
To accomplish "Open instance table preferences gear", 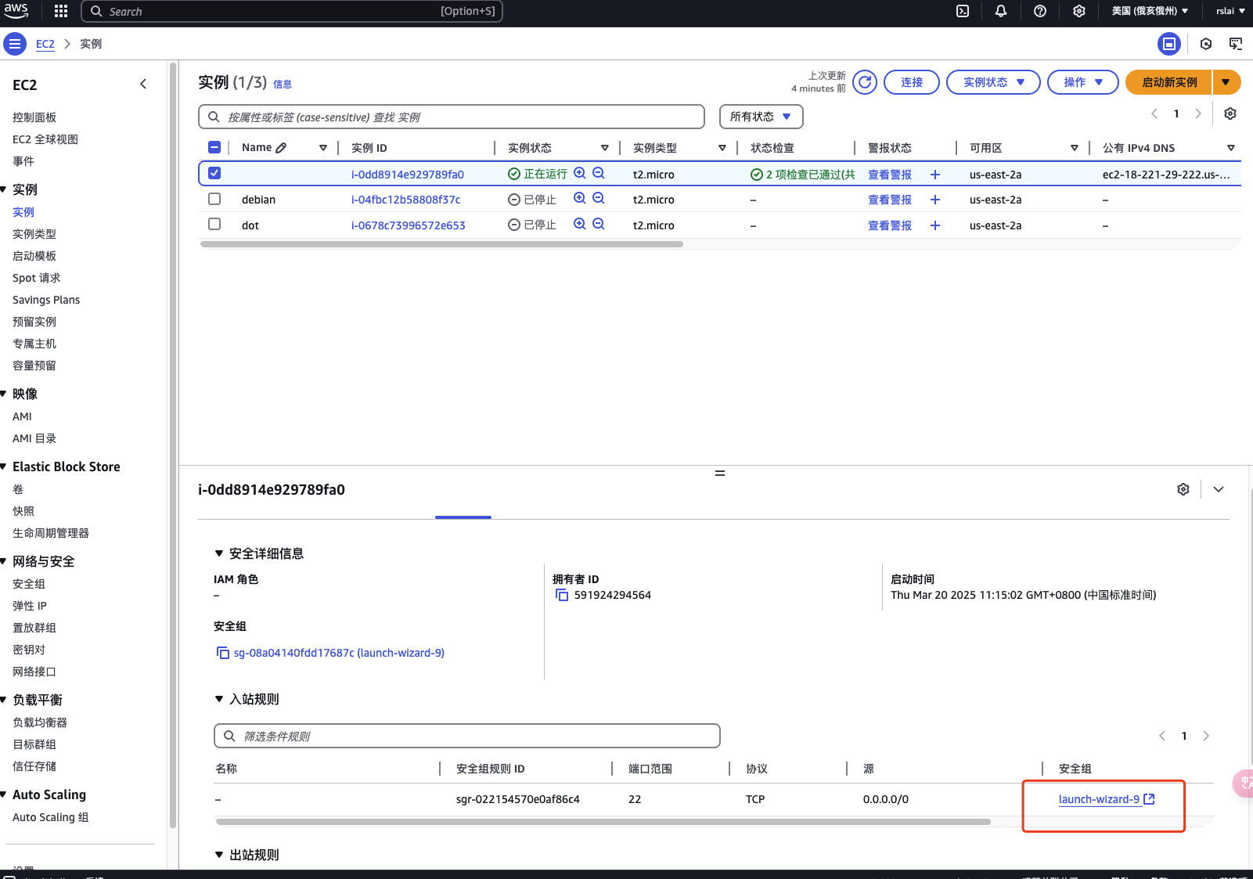I will (1230, 113).
